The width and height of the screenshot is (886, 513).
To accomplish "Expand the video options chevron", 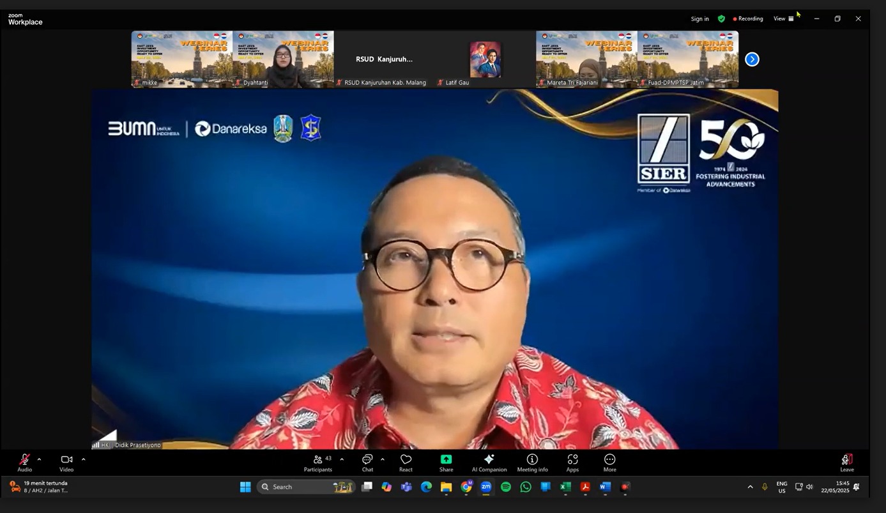I will click(83, 459).
